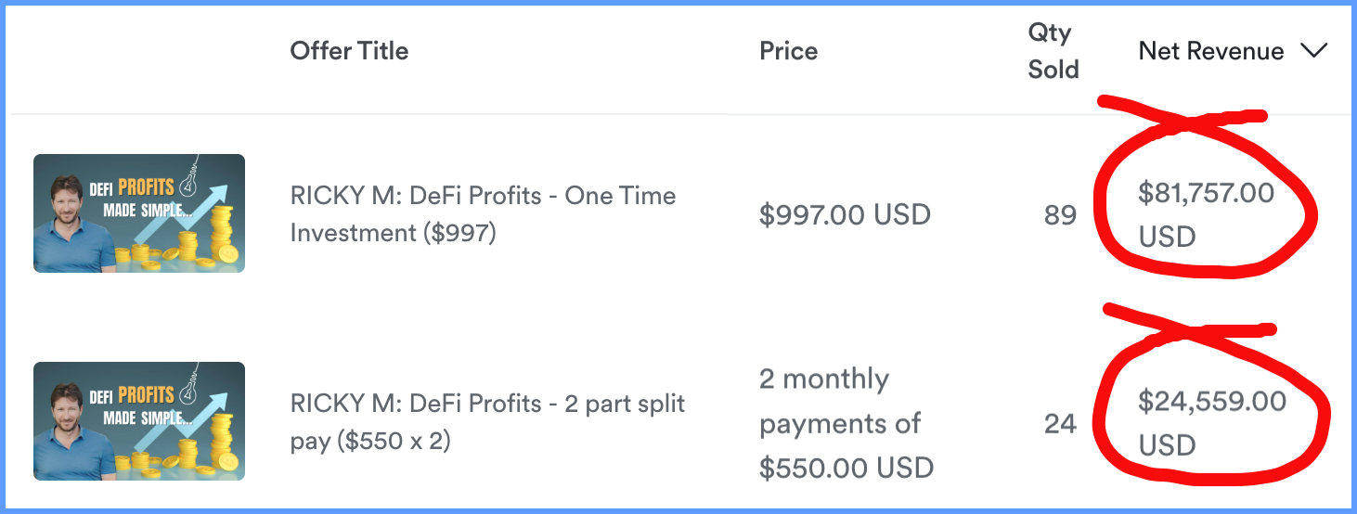Click the $24,559.00 USD net revenue amount

pyautogui.click(x=1211, y=424)
